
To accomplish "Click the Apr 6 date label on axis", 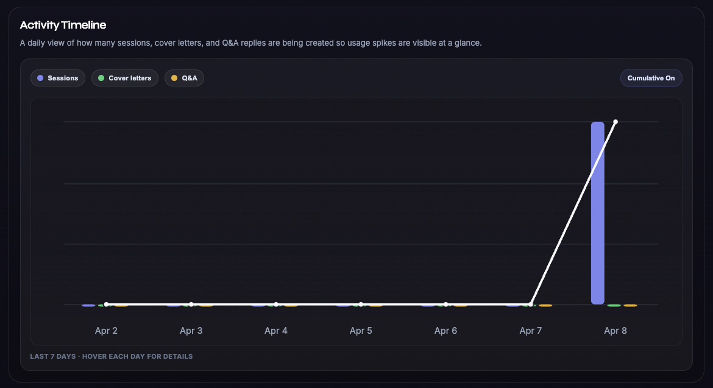I will [445, 331].
